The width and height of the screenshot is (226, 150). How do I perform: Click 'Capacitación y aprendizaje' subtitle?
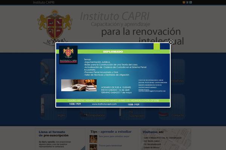121,24
